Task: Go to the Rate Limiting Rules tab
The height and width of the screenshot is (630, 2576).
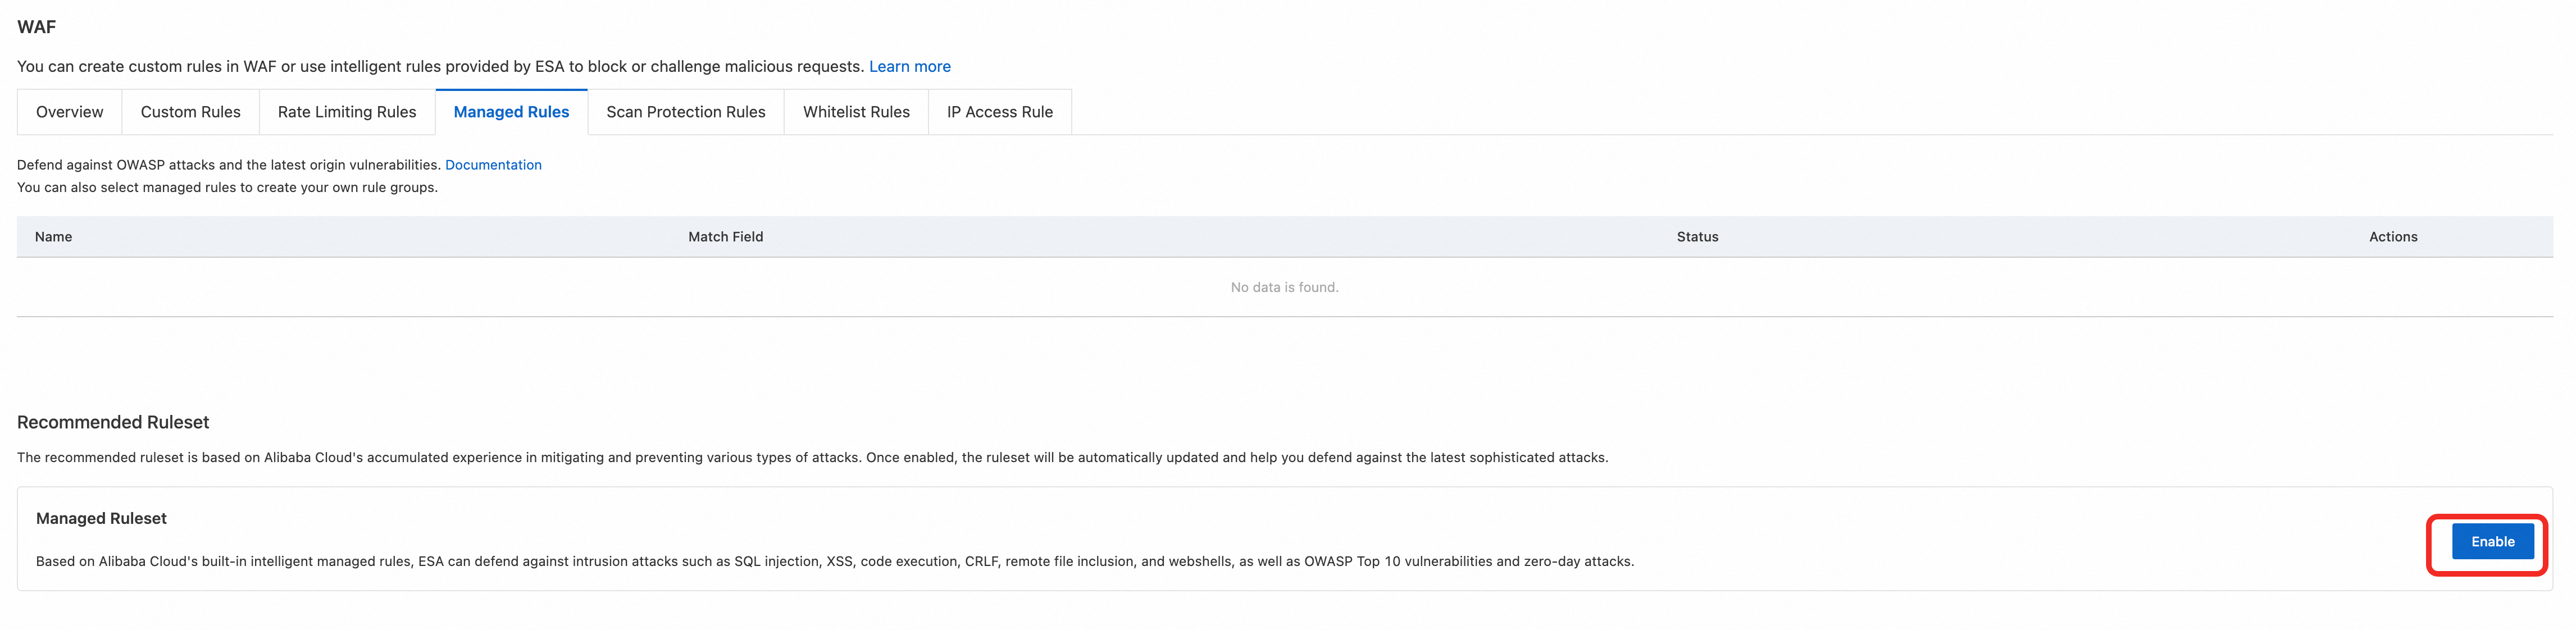Action: tap(346, 112)
